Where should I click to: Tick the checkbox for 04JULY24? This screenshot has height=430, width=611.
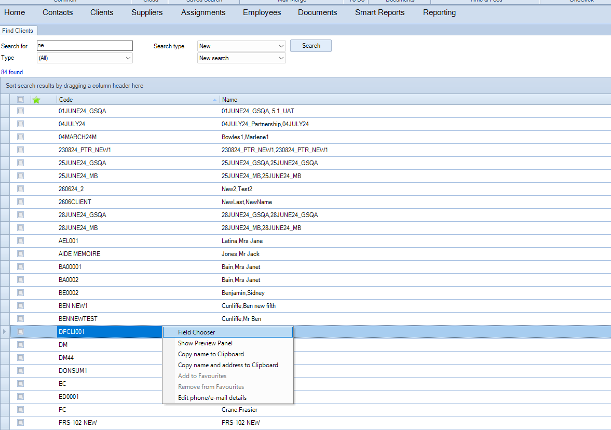(21, 124)
